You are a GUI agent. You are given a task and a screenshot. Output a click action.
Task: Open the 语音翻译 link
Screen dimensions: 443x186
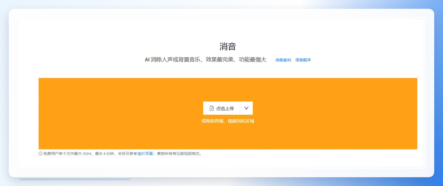pyautogui.click(x=303, y=60)
